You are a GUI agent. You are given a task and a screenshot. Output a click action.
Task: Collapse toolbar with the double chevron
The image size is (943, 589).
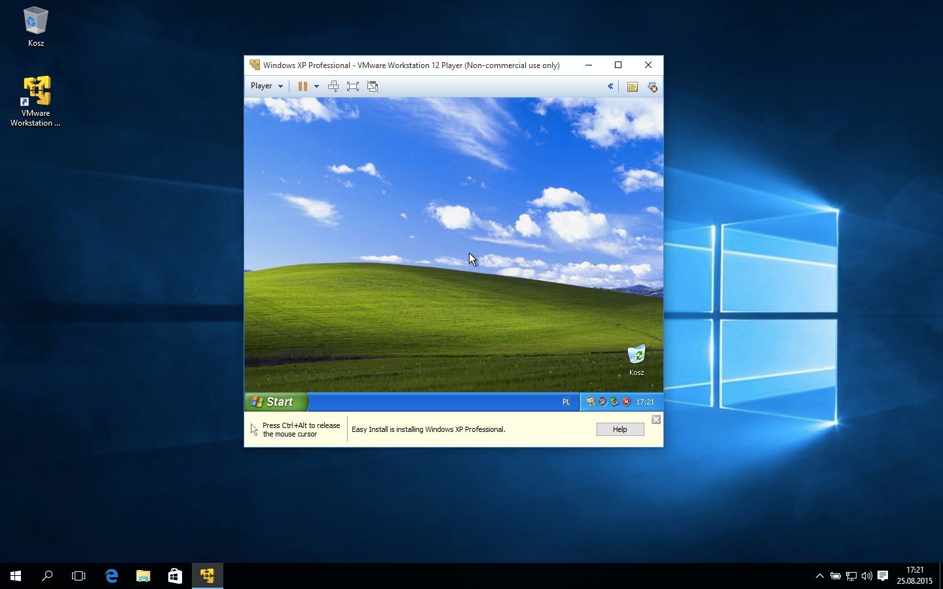coord(610,86)
